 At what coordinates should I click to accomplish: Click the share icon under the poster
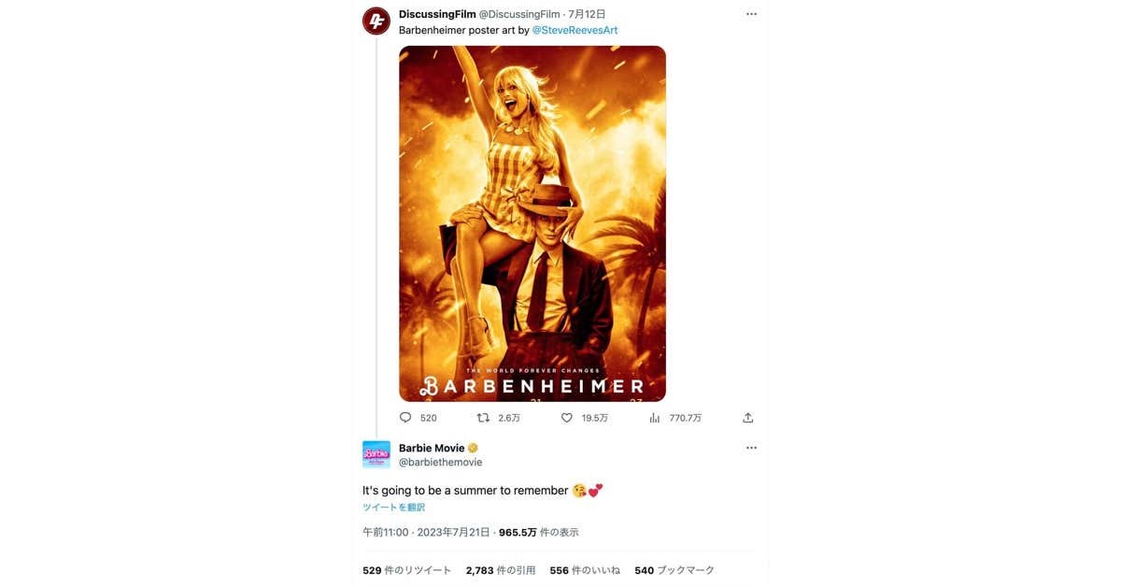pos(747,418)
